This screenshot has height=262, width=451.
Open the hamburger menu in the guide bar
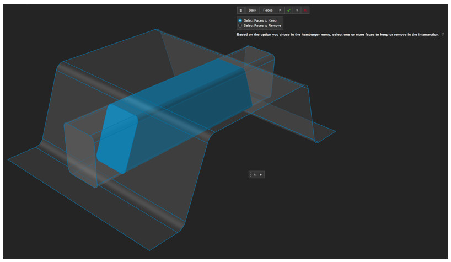(x=241, y=10)
